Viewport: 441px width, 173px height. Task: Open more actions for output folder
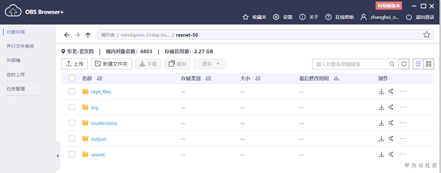pyautogui.click(x=403, y=139)
